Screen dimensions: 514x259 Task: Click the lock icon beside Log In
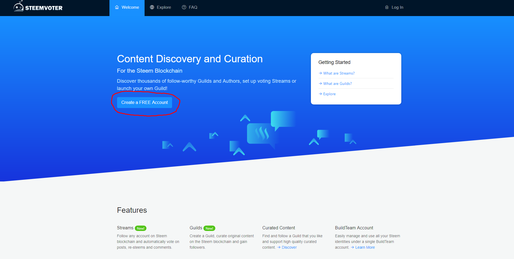pos(387,7)
